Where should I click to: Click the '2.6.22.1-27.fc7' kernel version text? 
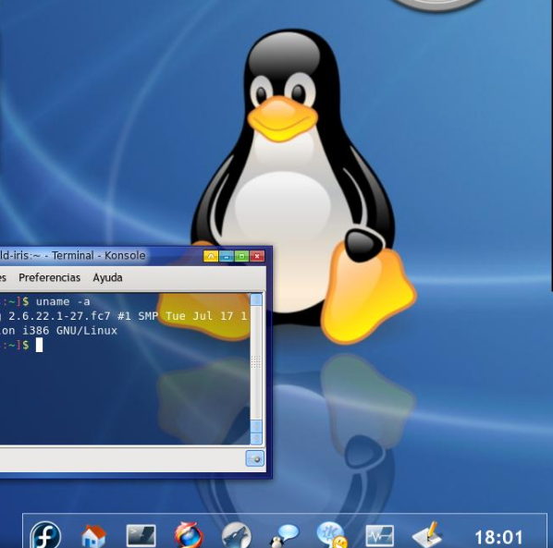coord(59,316)
